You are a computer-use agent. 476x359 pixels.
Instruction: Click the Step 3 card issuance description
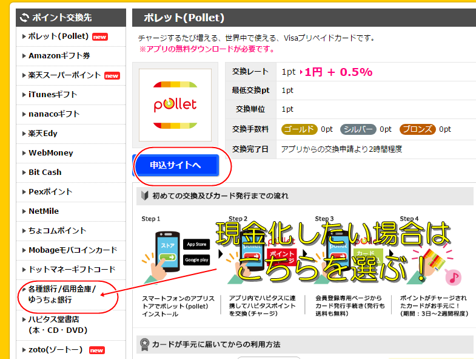tap(350, 306)
